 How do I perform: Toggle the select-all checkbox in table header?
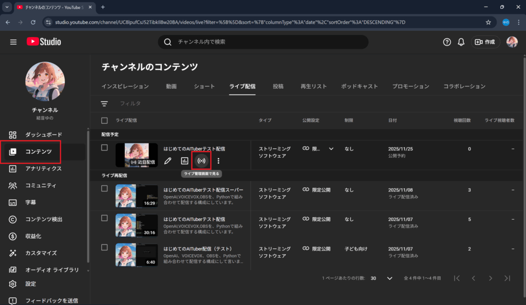tap(105, 120)
